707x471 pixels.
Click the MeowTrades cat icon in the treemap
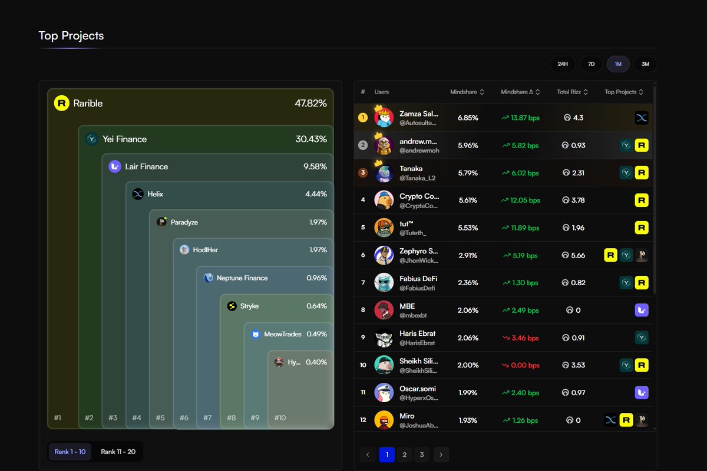coord(255,334)
